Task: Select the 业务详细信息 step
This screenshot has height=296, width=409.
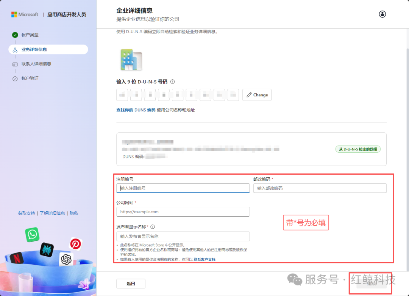Action: [48, 50]
